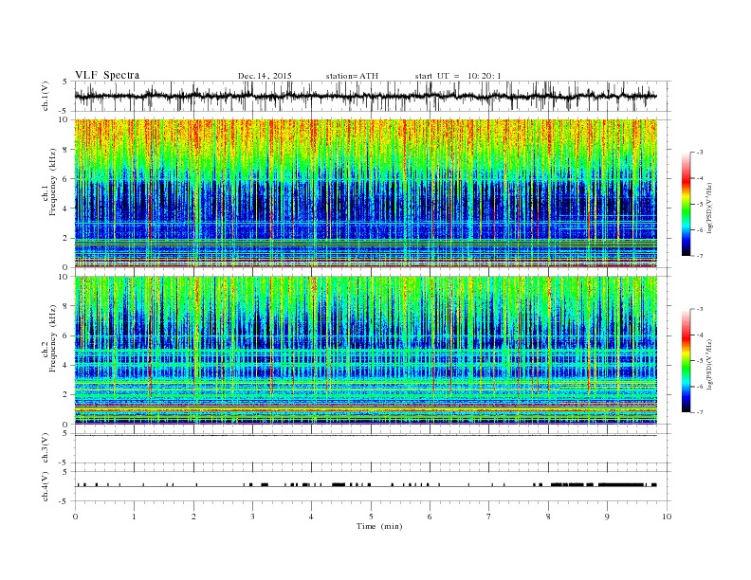Click the "VLF Spectra" plot title
This screenshot has height=580, width=751.
pos(107,75)
